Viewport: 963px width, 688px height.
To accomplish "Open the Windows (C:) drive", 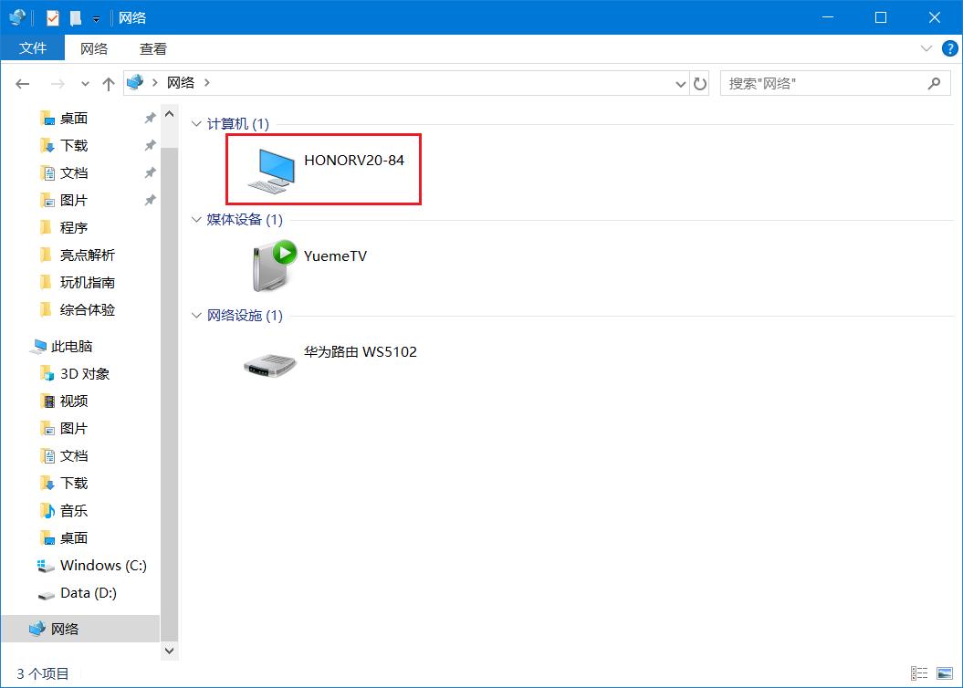I will [103, 565].
